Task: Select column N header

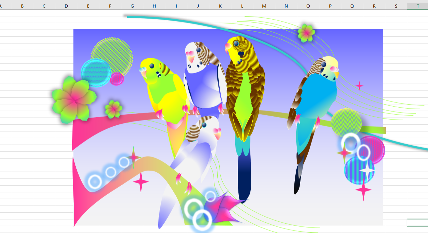Action: (286, 6)
